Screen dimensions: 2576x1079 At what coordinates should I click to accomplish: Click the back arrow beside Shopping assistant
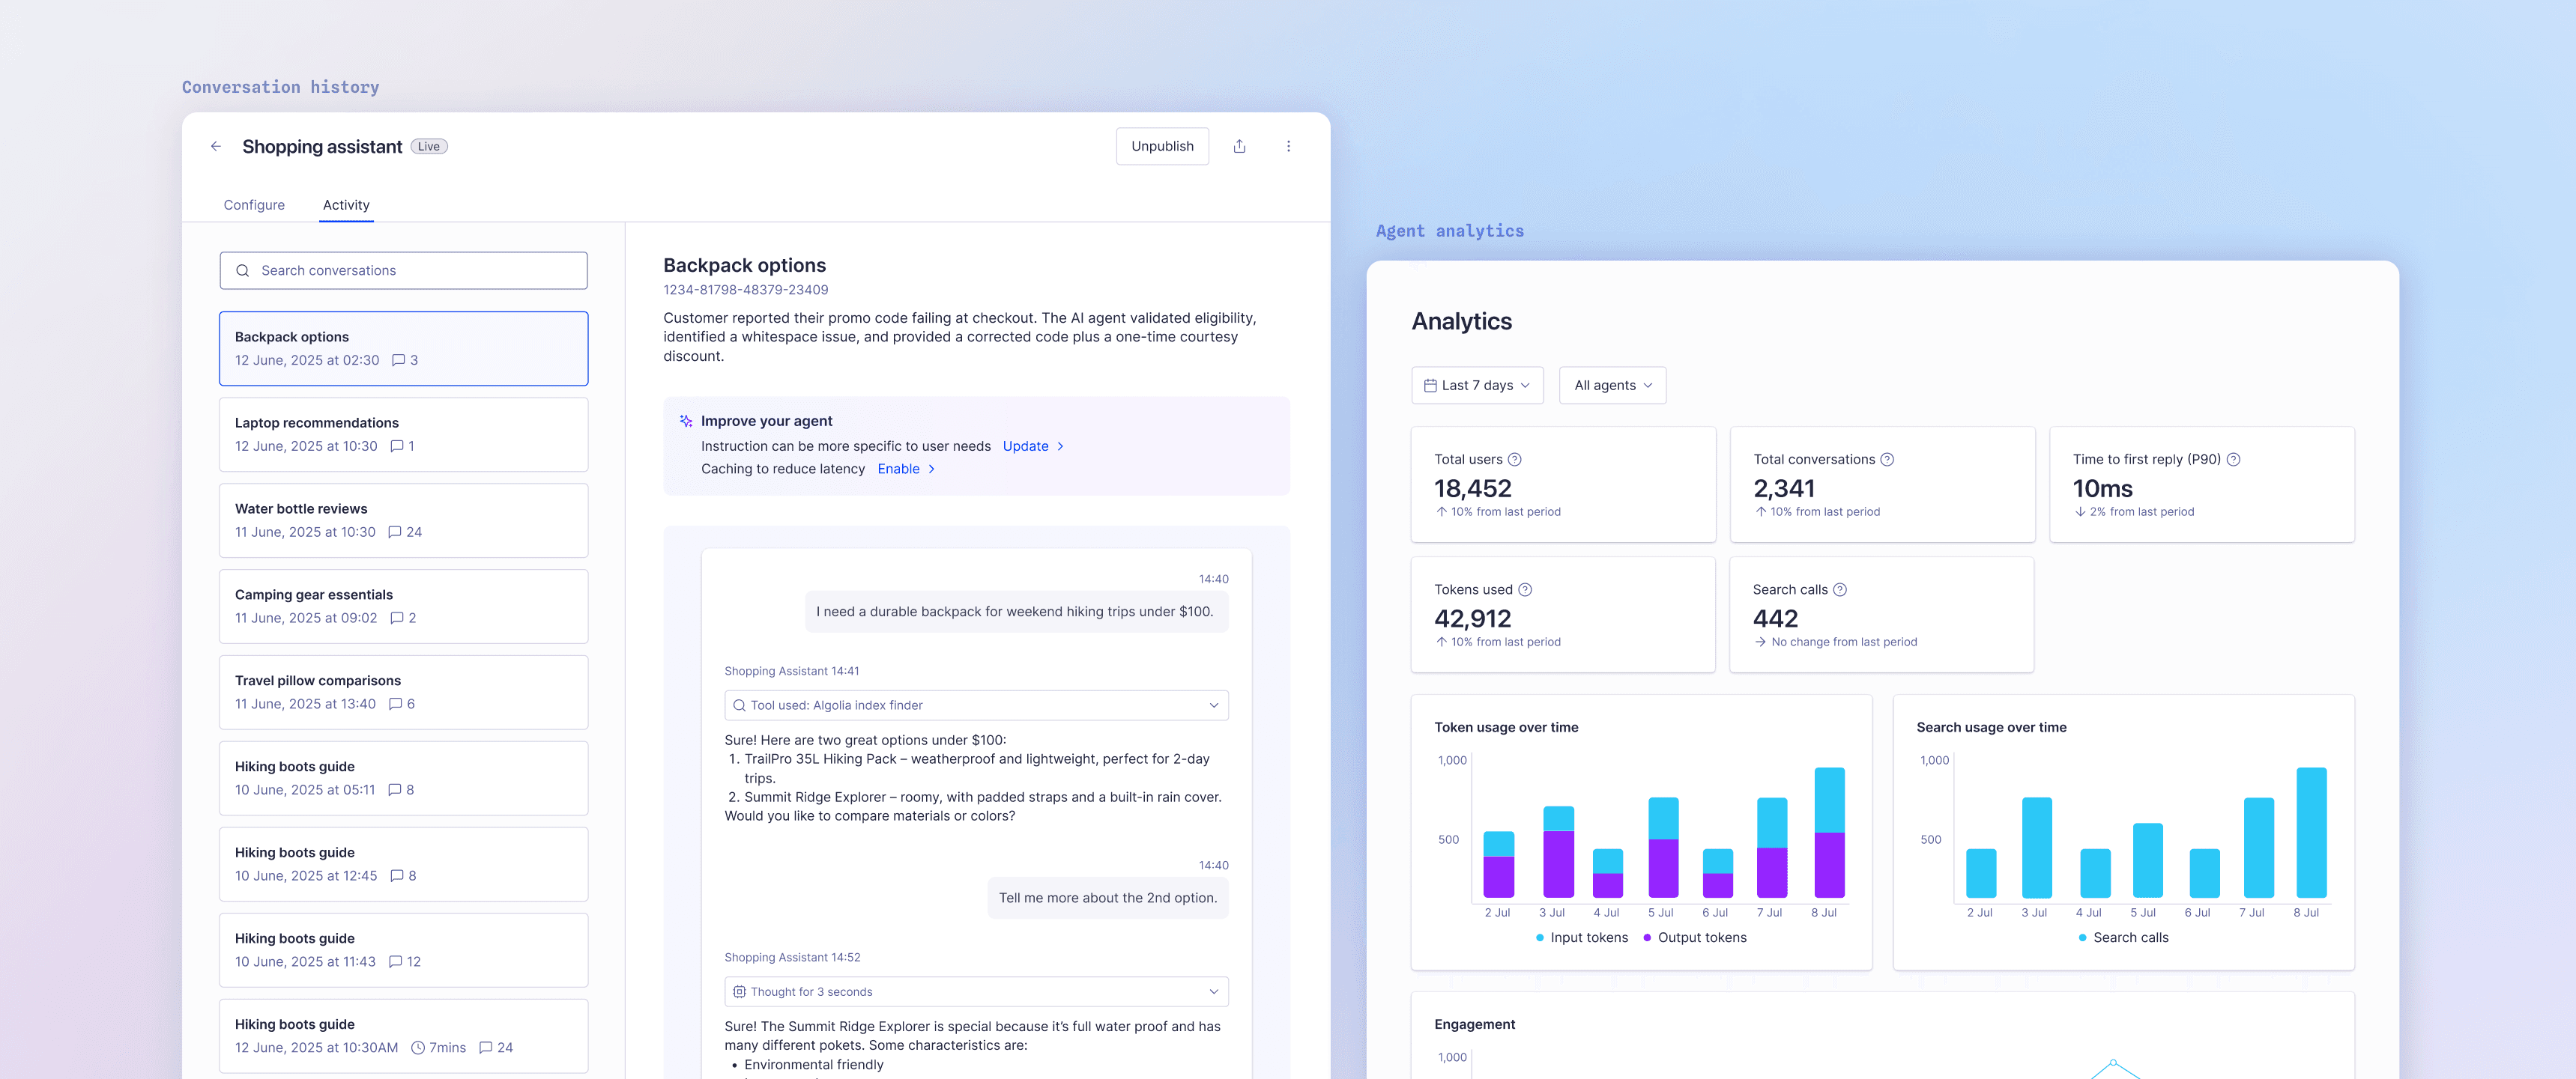216,146
